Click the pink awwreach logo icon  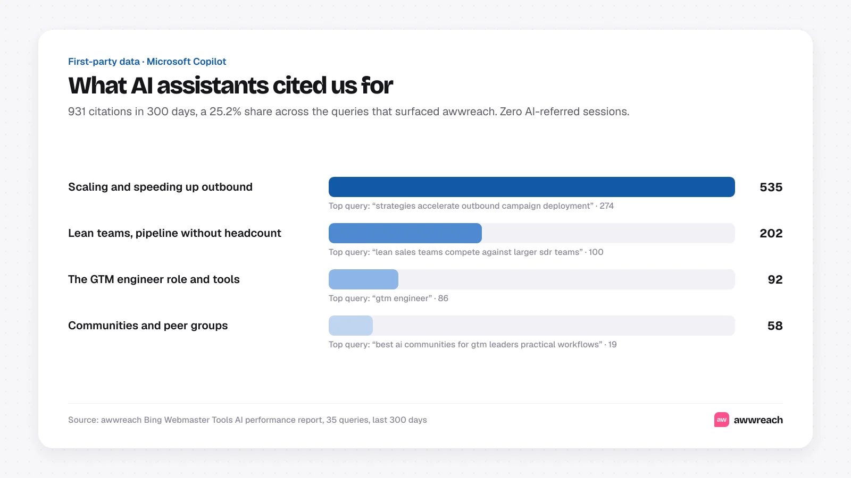coord(722,420)
